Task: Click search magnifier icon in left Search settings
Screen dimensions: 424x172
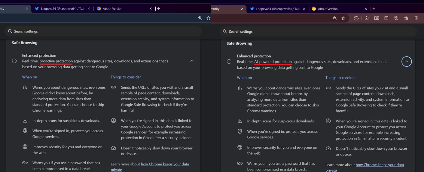Action: [x=10, y=31]
